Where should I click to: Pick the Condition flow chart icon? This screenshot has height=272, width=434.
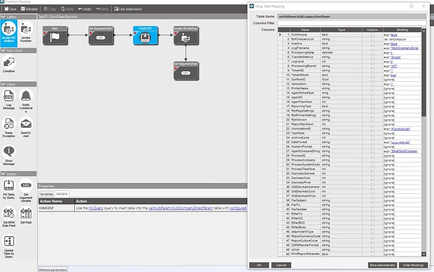(x=9, y=64)
